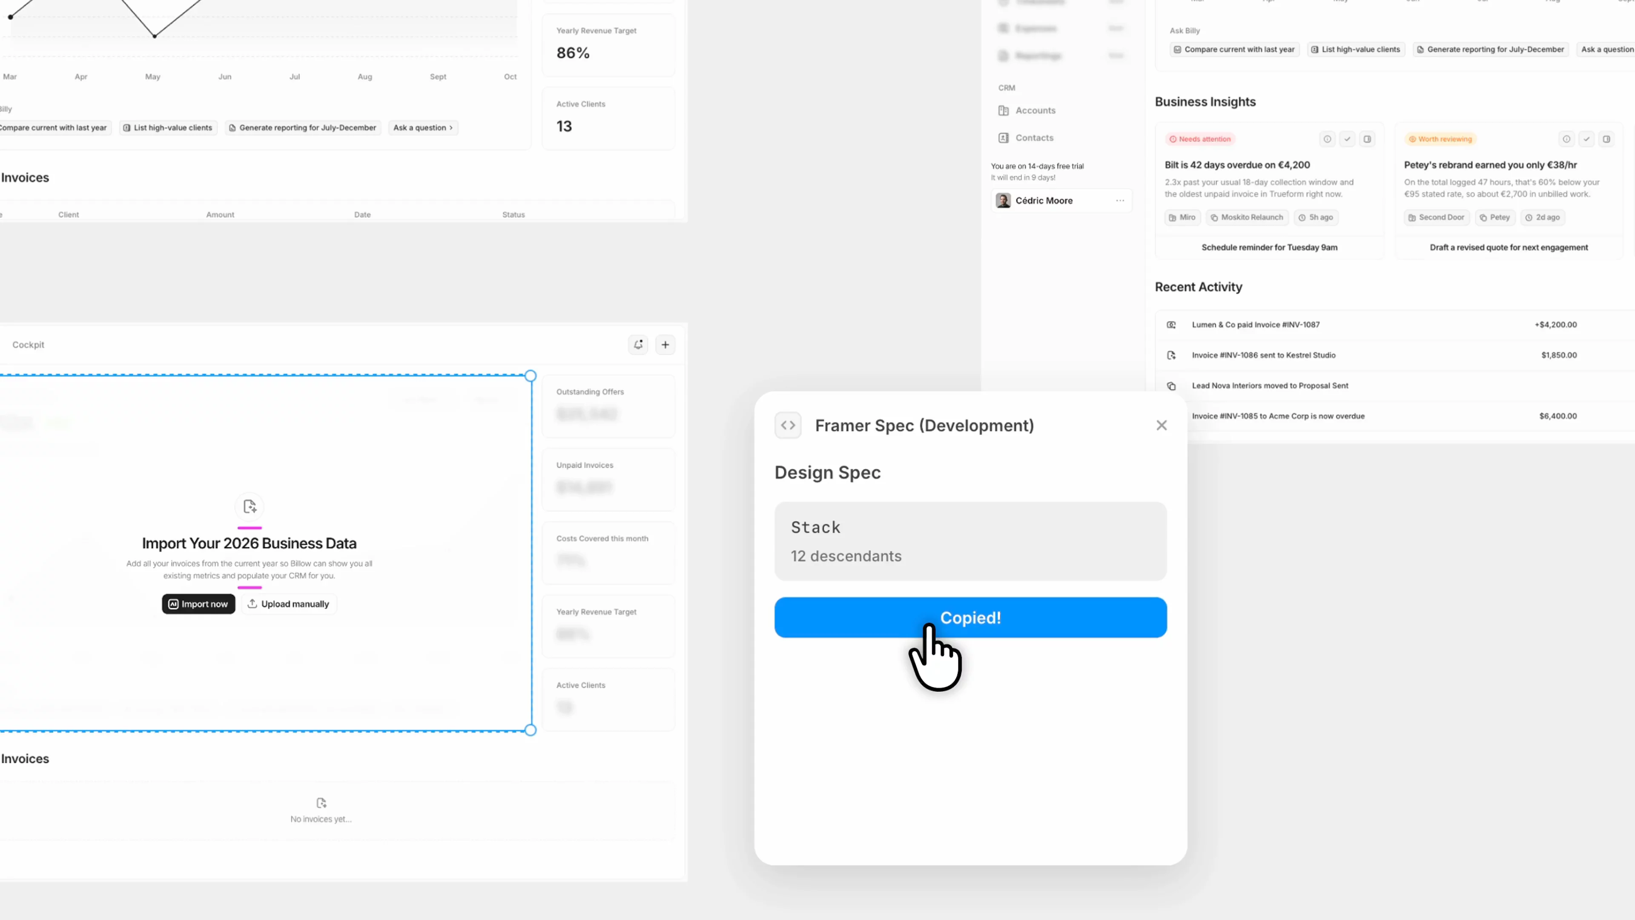
Task: Click the No invoices yet document icon
Action: pos(321,802)
